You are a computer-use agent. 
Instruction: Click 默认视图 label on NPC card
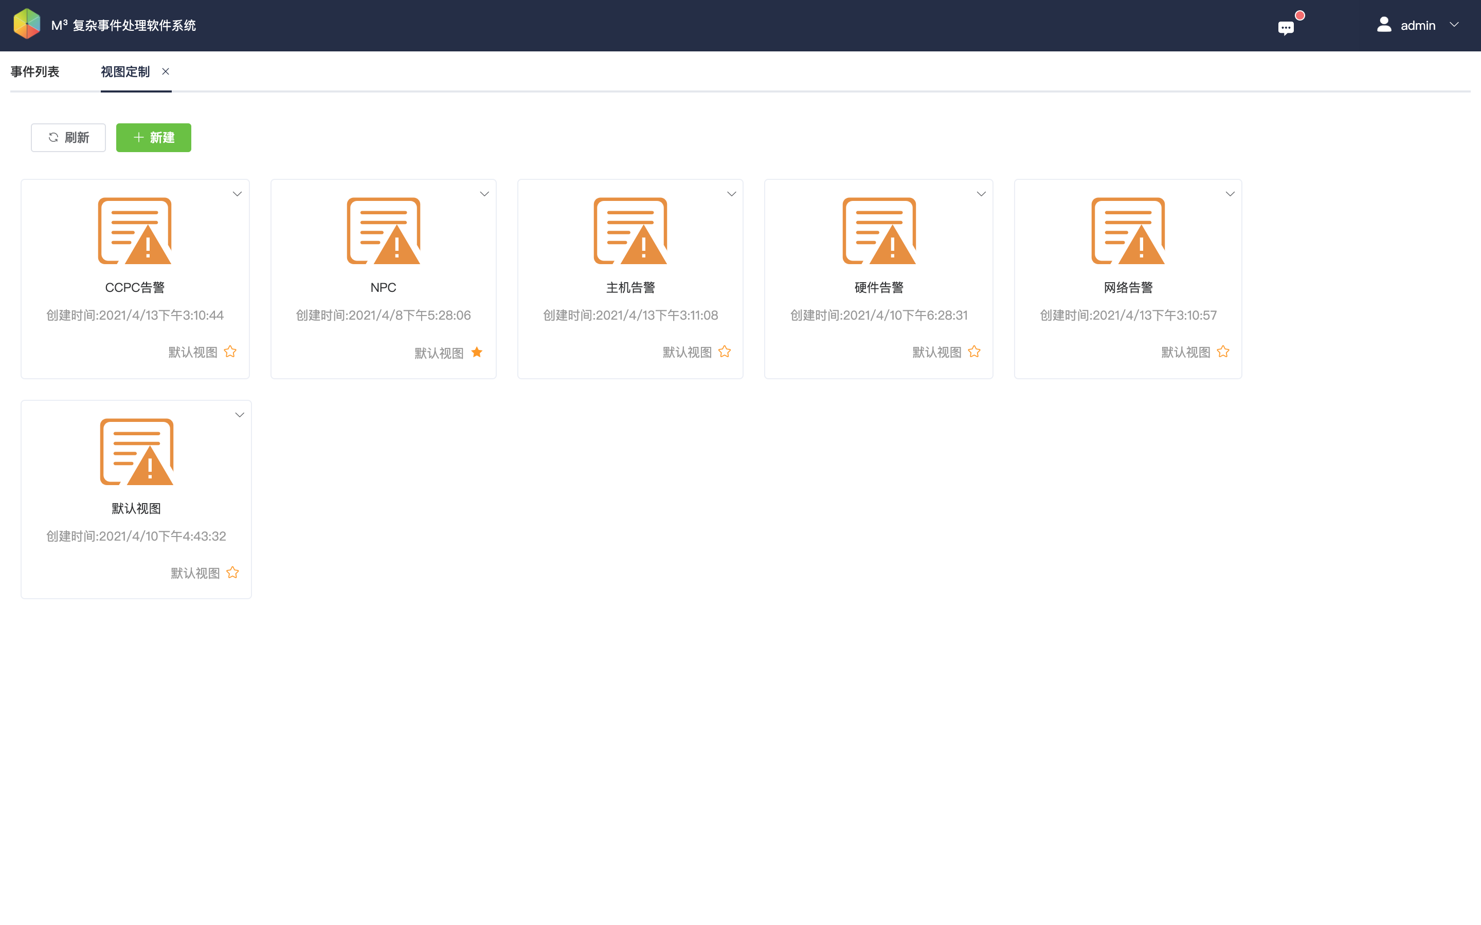pyautogui.click(x=439, y=353)
